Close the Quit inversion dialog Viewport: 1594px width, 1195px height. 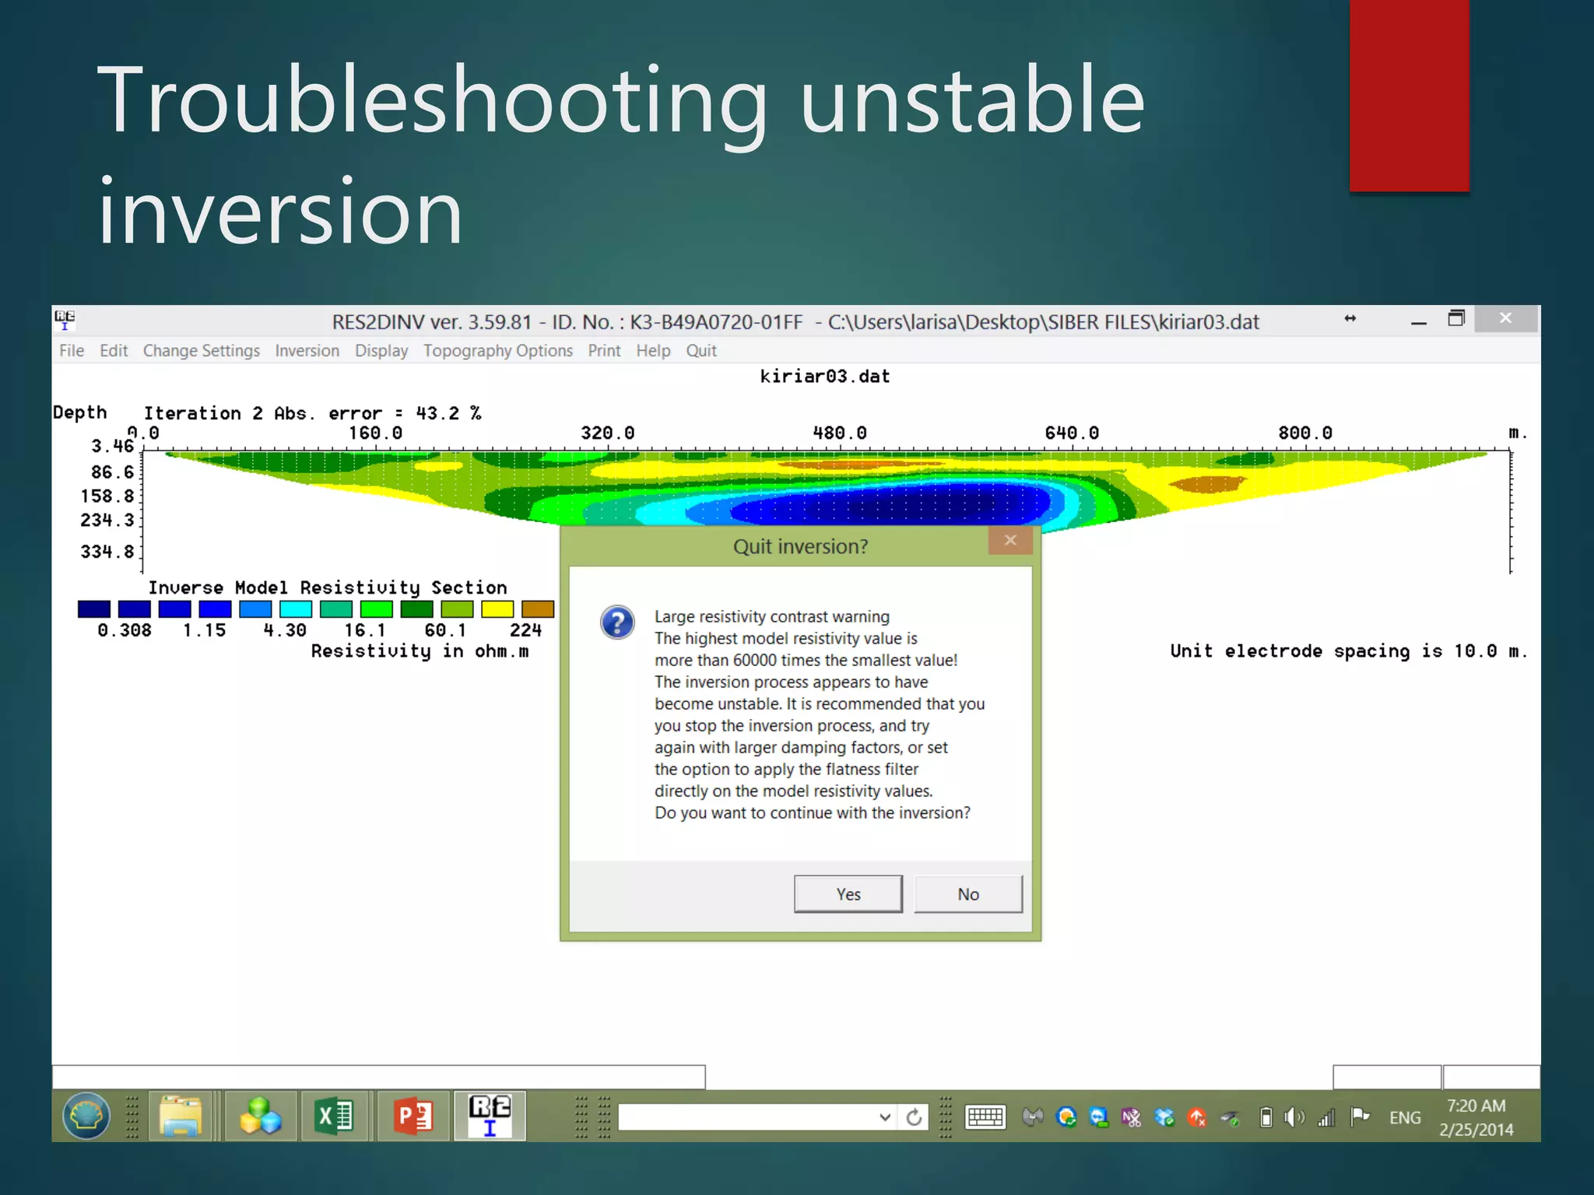1010,540
